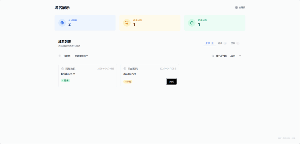The height and width of the screenshot is (144, 300).
Task: Open the 全部注册商 registrar dropdown
Action: click(81, 56)
